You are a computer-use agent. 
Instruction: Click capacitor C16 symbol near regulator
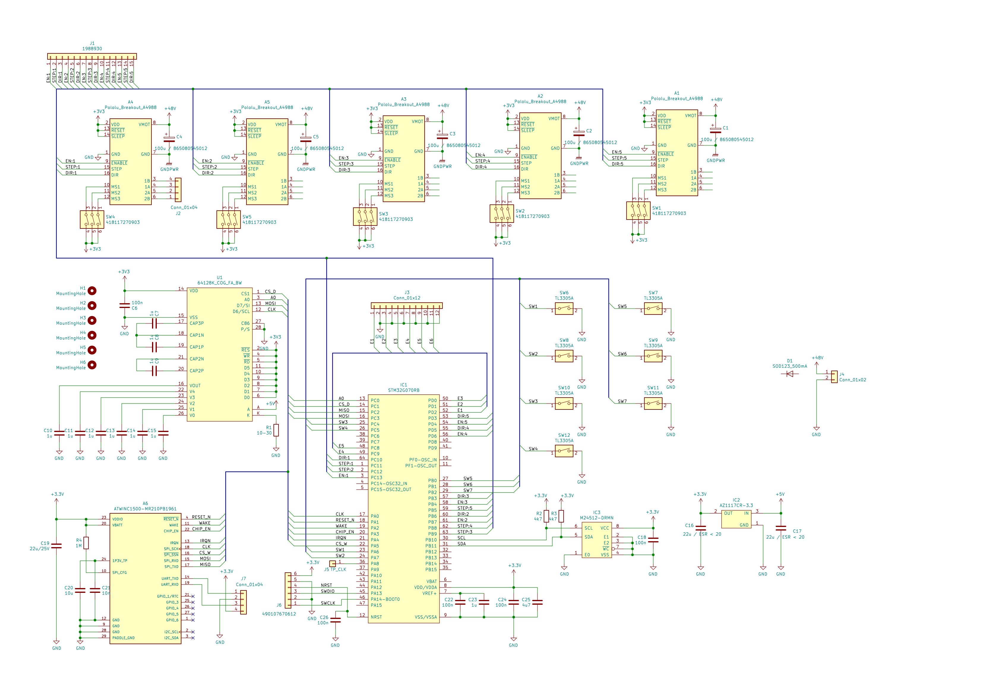[700, 528]
